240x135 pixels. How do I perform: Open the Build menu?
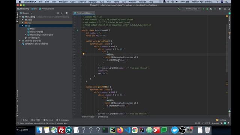coord(102,1)
